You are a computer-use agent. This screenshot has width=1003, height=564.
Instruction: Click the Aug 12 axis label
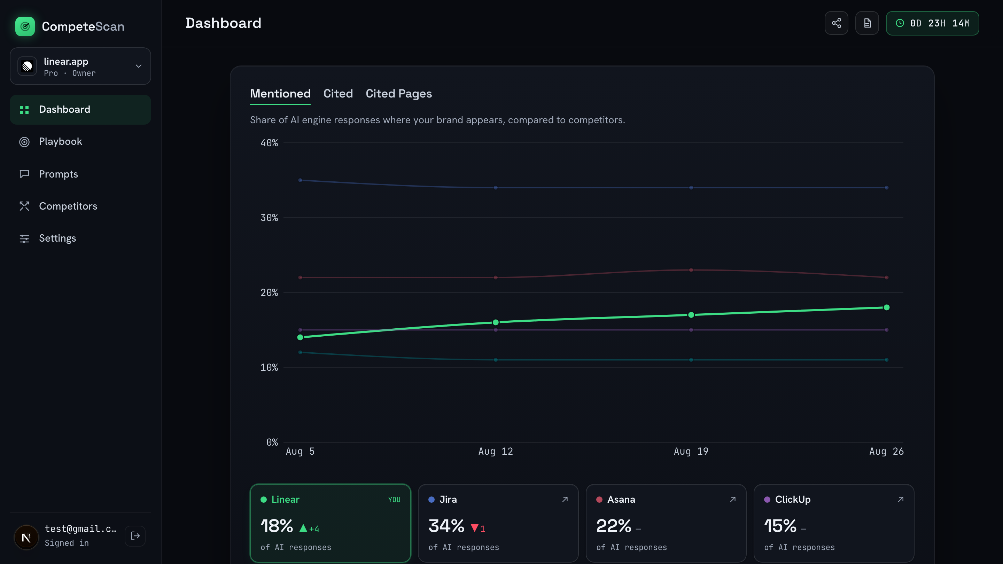click(496, 452)
